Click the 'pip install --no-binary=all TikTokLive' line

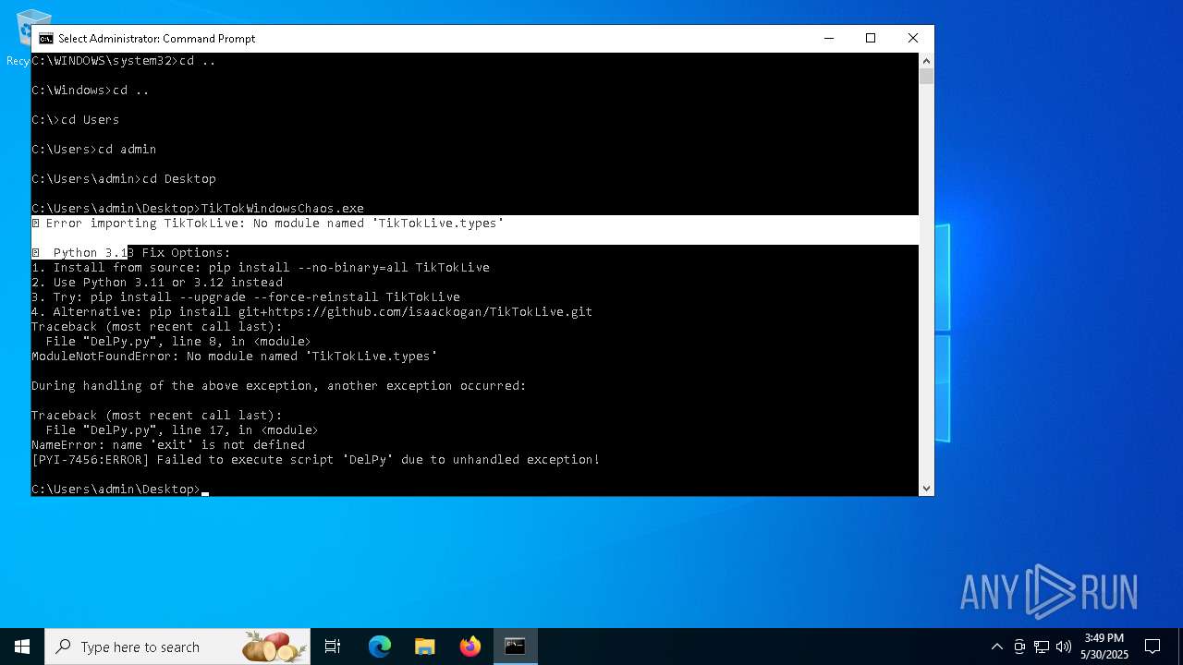pos(261,267)
